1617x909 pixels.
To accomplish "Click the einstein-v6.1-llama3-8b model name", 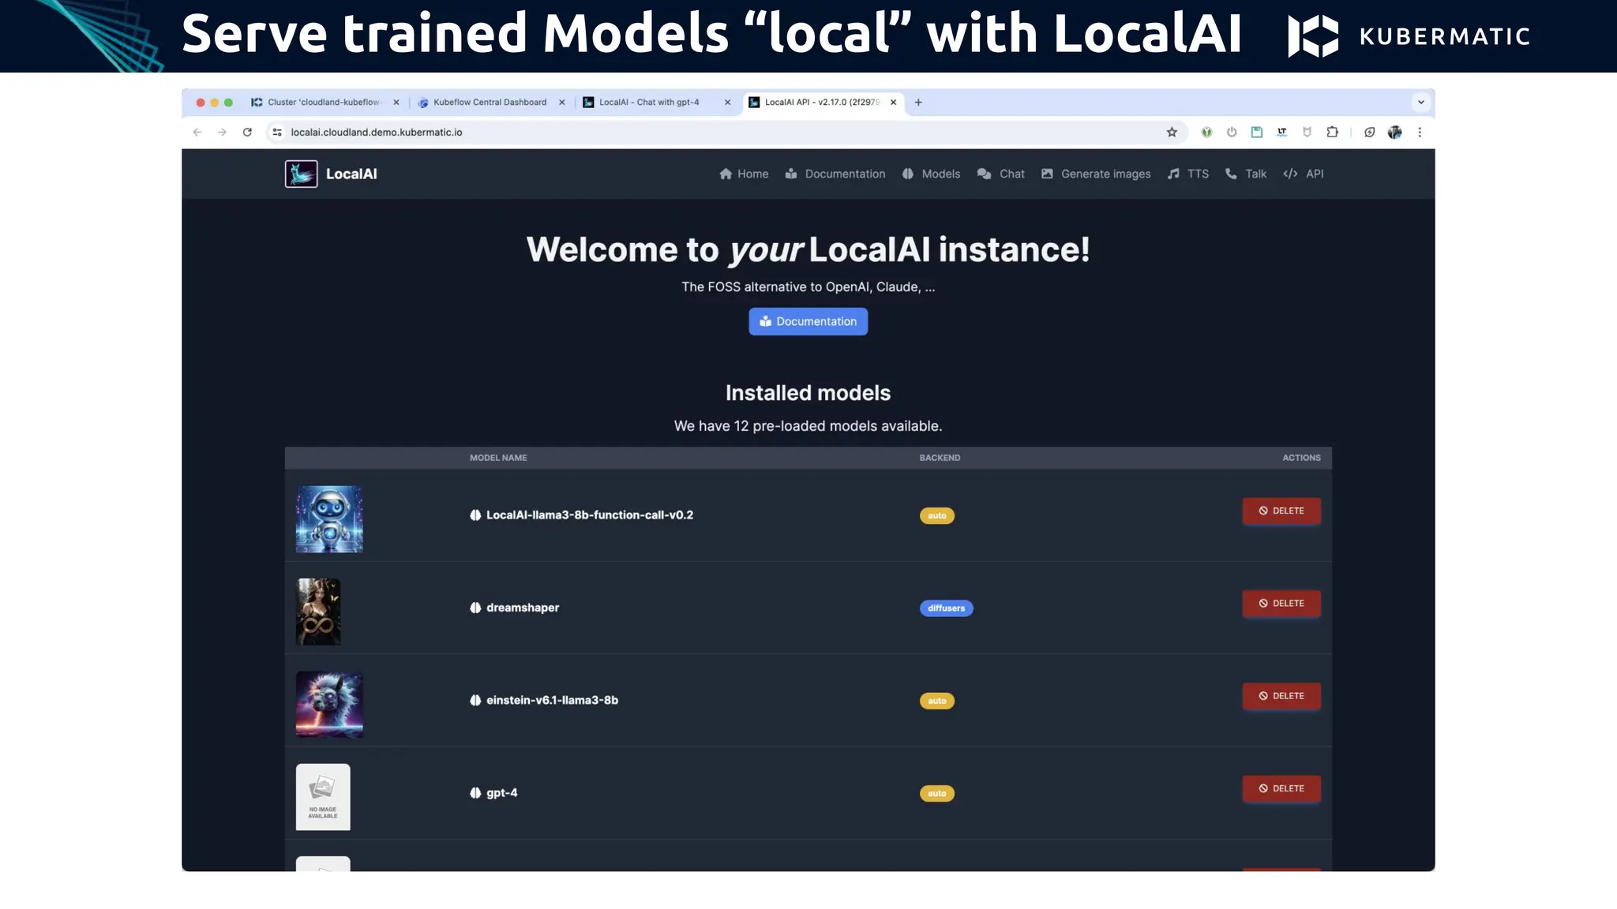I will tap(552, 701).
